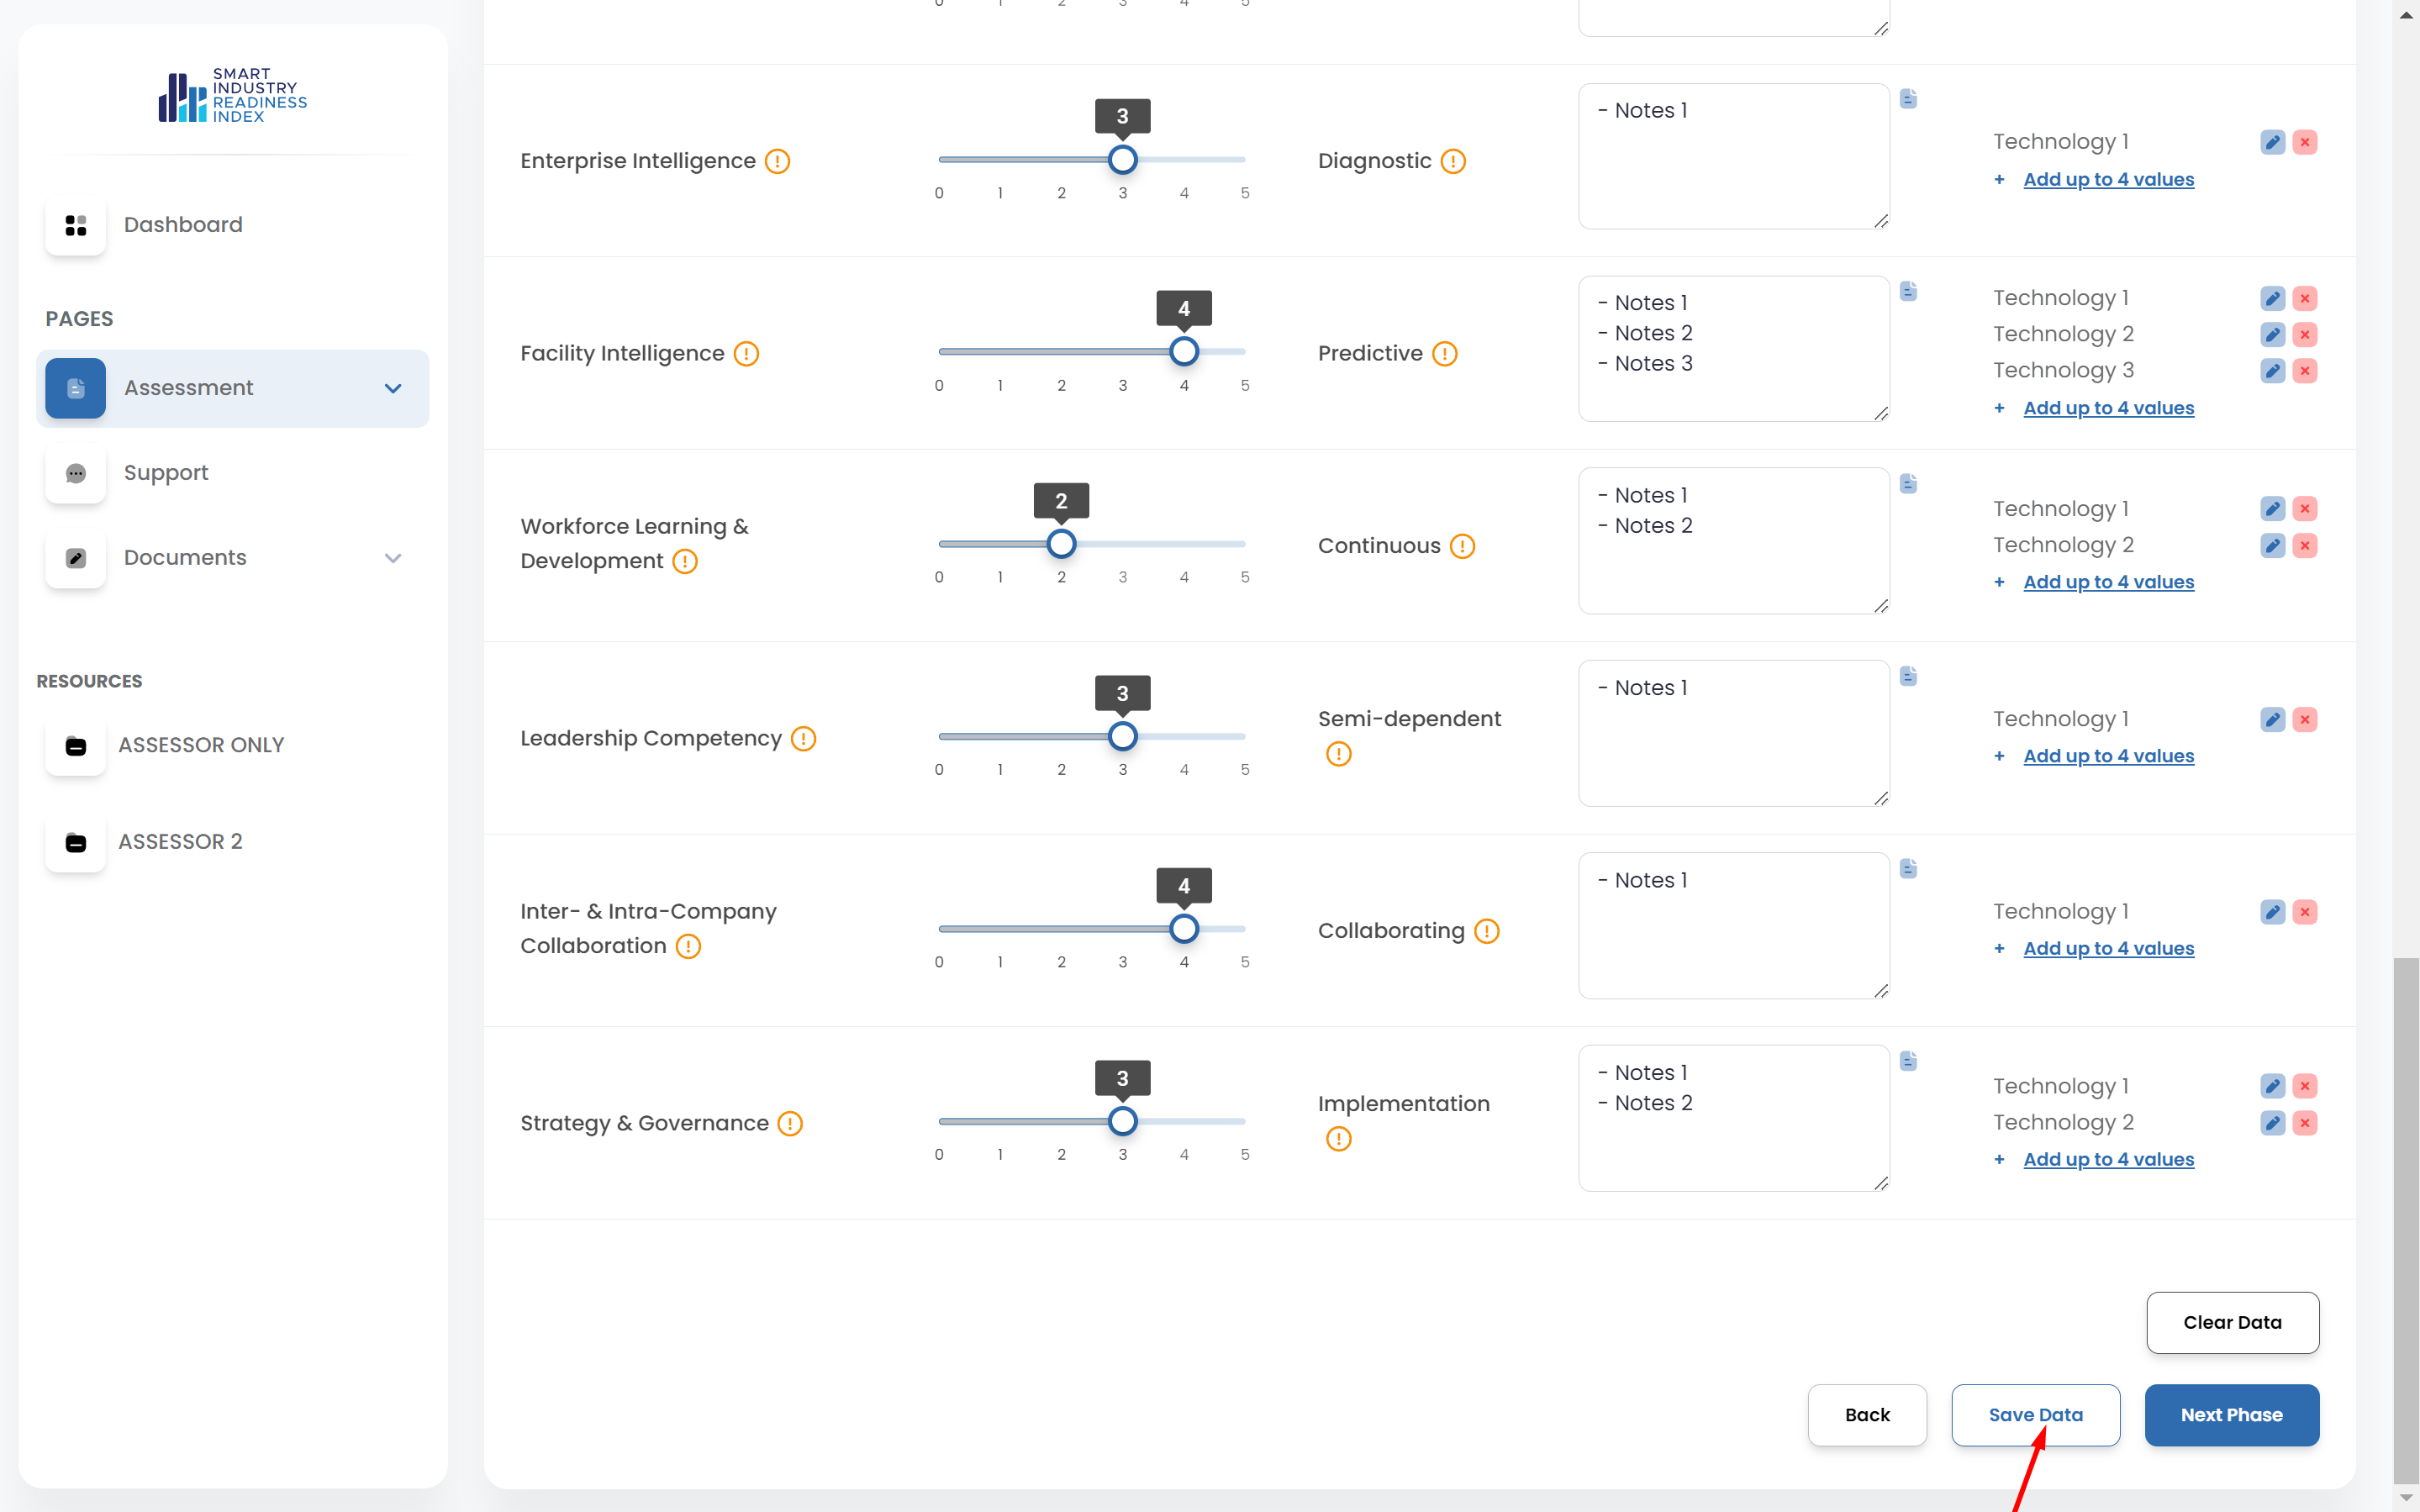Expand the Documents menu chevron
The width and height of the screenshot is (2420, 1512).
coord(393,558)
